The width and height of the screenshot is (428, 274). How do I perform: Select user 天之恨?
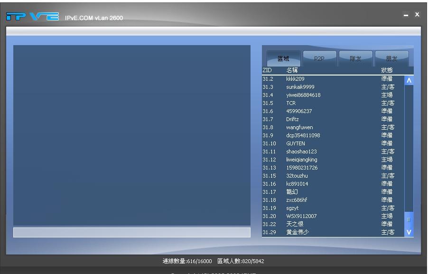(333, 224)
